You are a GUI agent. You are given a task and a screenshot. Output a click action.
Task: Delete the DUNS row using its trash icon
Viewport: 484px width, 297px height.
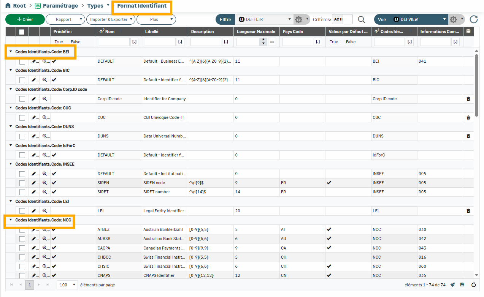(x=468, y=136)
